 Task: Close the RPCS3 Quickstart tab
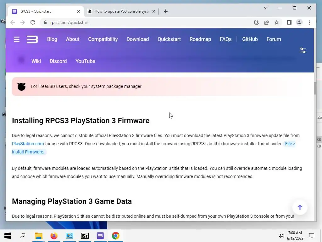pos(78,11)
